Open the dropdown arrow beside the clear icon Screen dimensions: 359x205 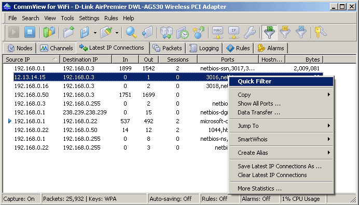pyautogui.click(x=117, y=33)
